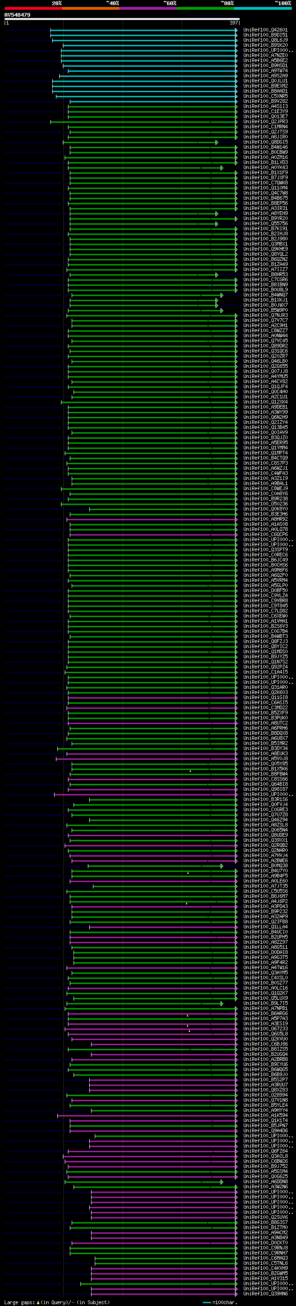The width and height of the screenshot is (296, 1306).
Task: Click the cyan ~100% identity legend segment
Action: point(263,8)
